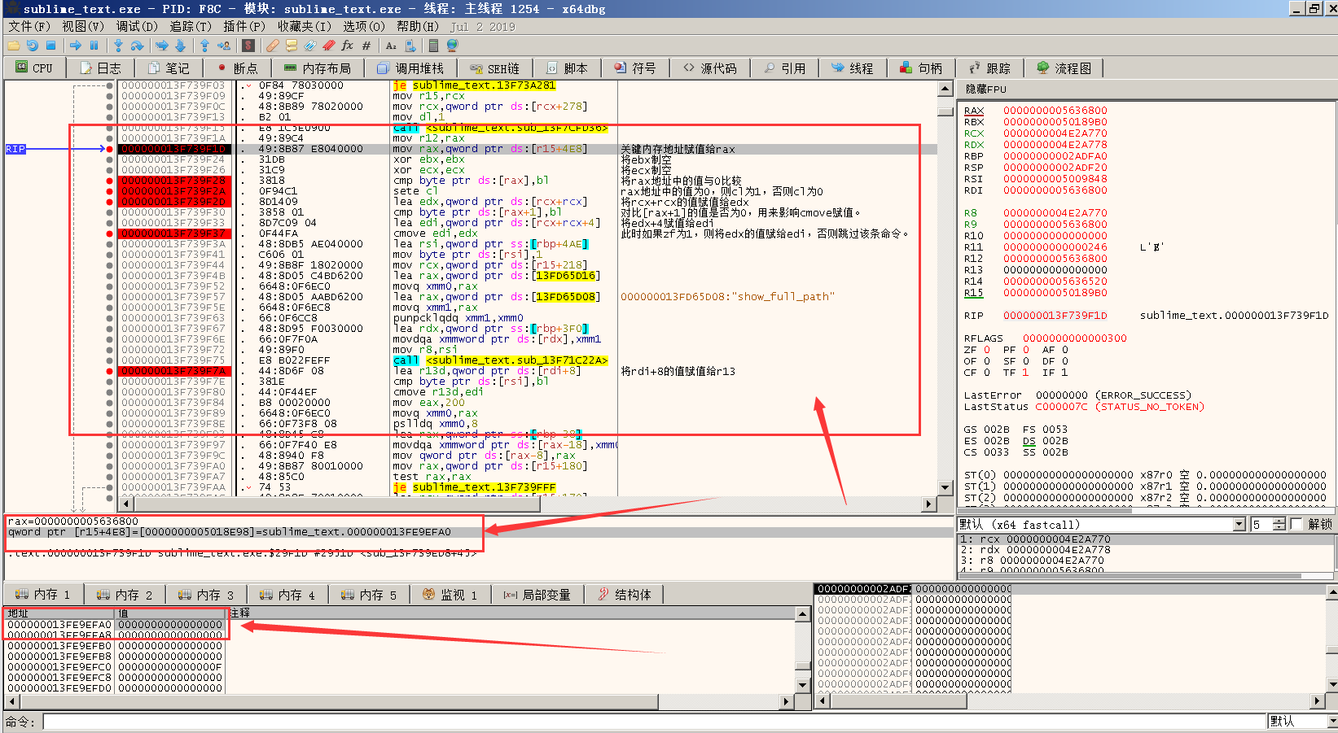Image resolution: width=1338 pixels, height=733 pixels.
Task: Click the open file toolbar icon
Action: click(14, 46)
